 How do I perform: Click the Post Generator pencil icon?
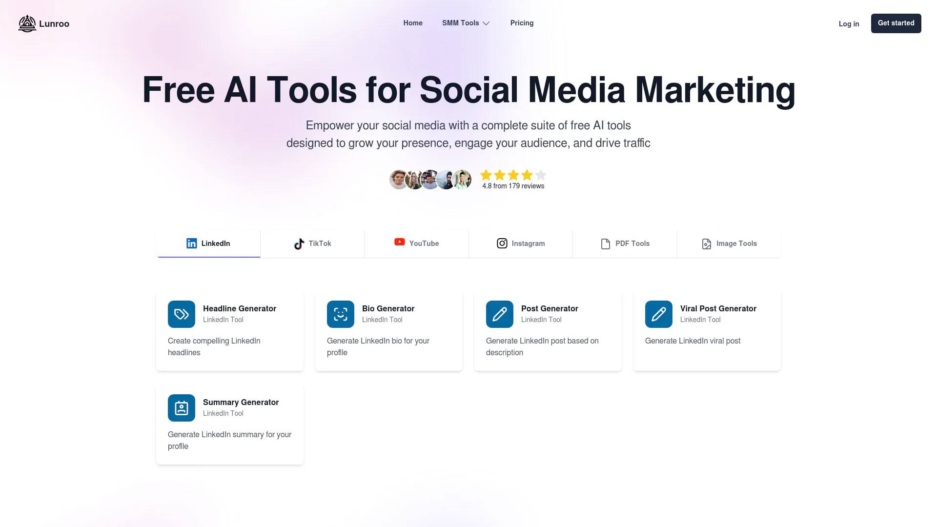click(499, 314)
